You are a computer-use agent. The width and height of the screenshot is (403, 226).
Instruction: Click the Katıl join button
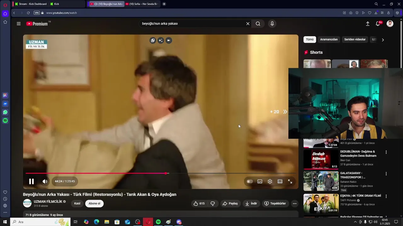[x=77, y=203]
